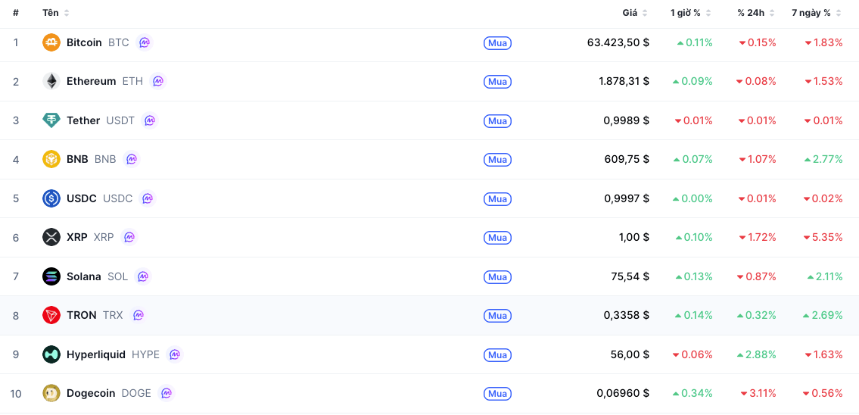Viewport: 859px width, 415px height.
Task: Click the Solana coin logo
Action: point(51,276)
